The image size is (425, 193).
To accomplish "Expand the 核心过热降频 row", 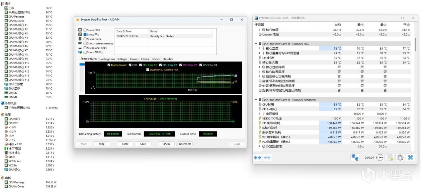I will (x=260, y=67).
